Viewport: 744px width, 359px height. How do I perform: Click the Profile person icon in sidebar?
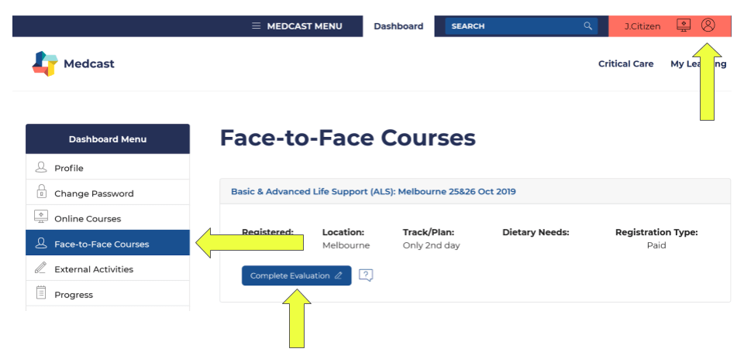[41, 167]
